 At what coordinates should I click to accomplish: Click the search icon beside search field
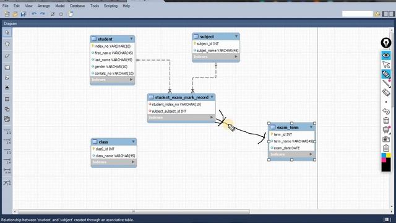point(377,14)
